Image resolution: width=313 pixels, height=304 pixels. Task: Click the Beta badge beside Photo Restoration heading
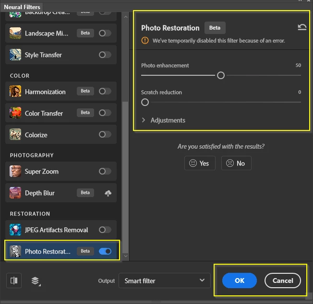tap(215, 28)
